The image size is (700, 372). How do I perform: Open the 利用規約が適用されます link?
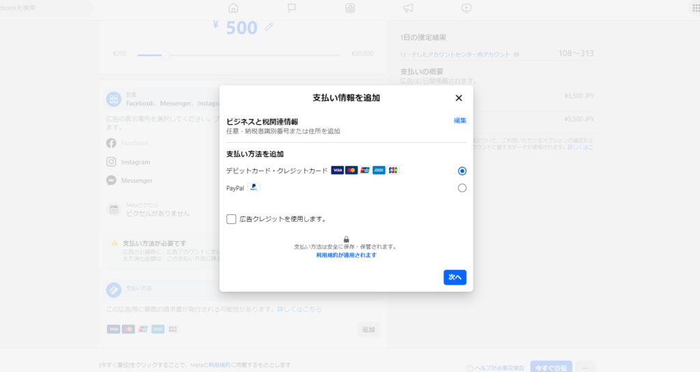tap(346, 255)
